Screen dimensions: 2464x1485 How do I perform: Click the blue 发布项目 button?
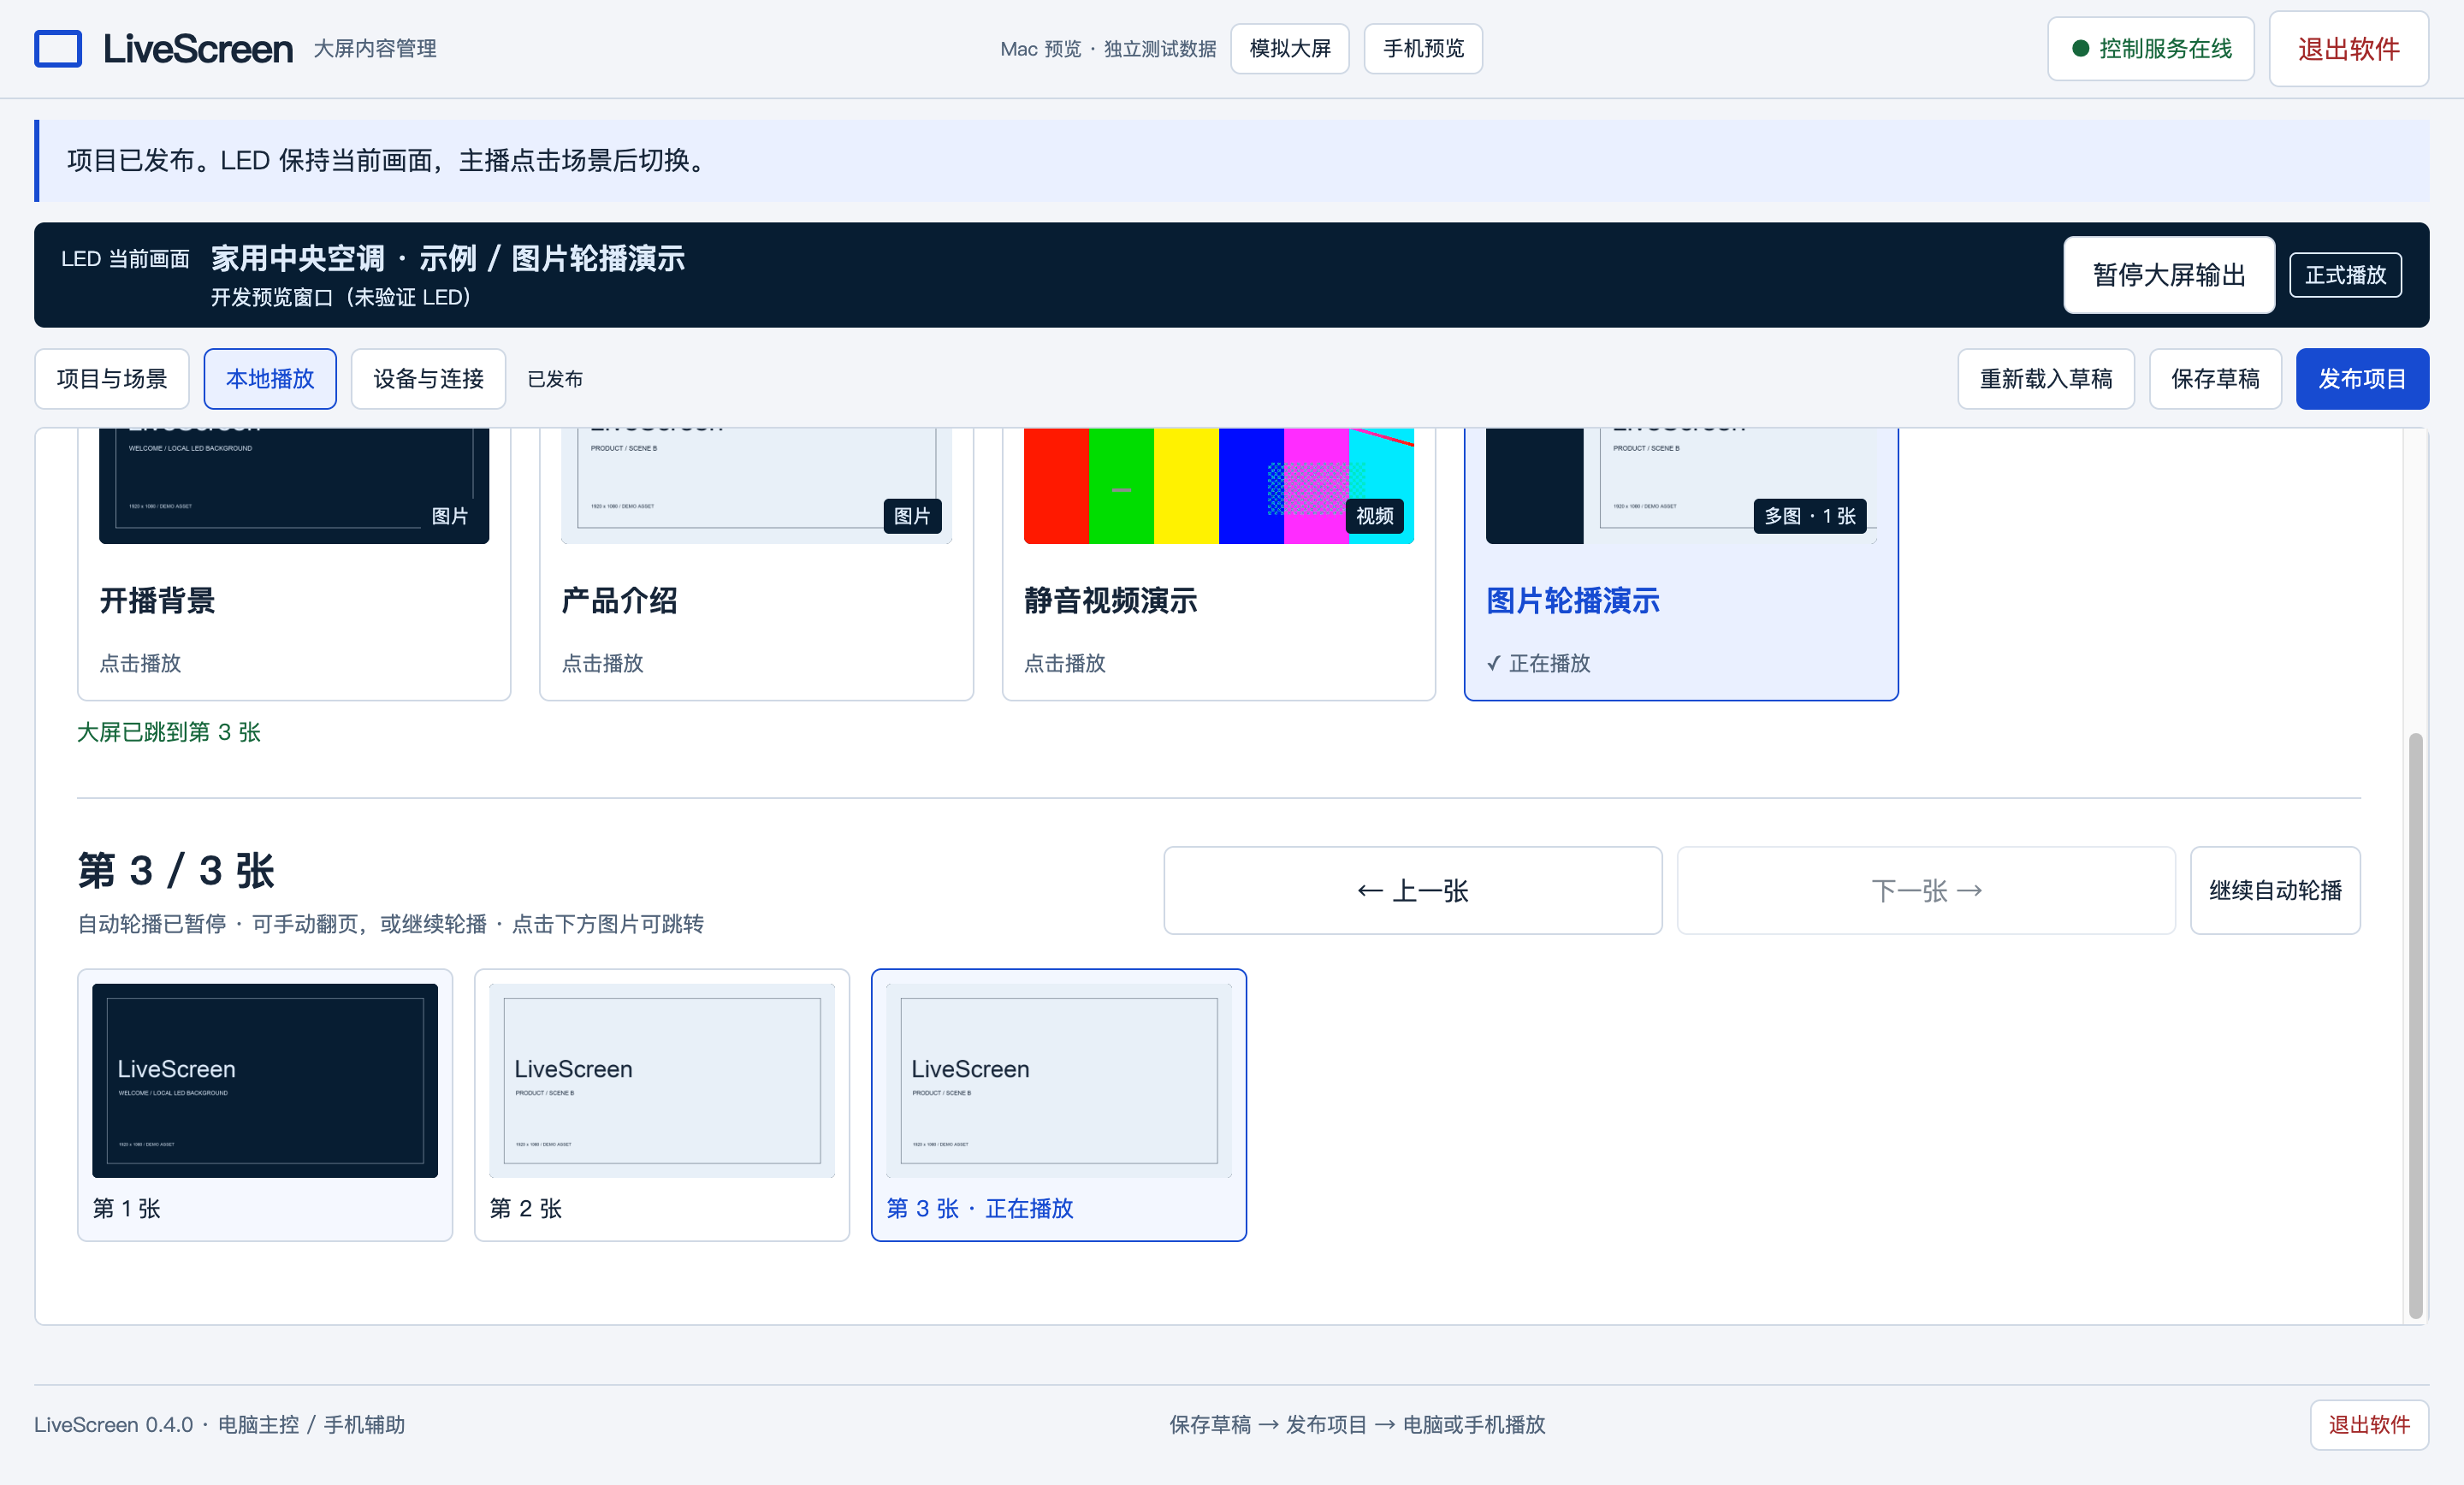pos(2362,378)
